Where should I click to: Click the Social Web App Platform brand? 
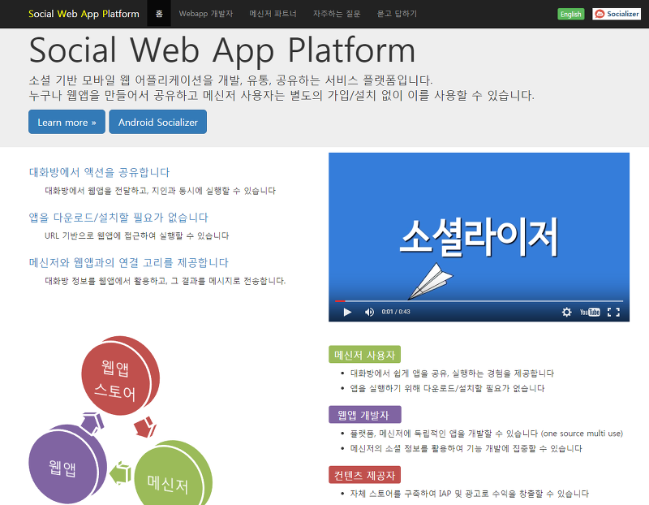tap(84, 14)
